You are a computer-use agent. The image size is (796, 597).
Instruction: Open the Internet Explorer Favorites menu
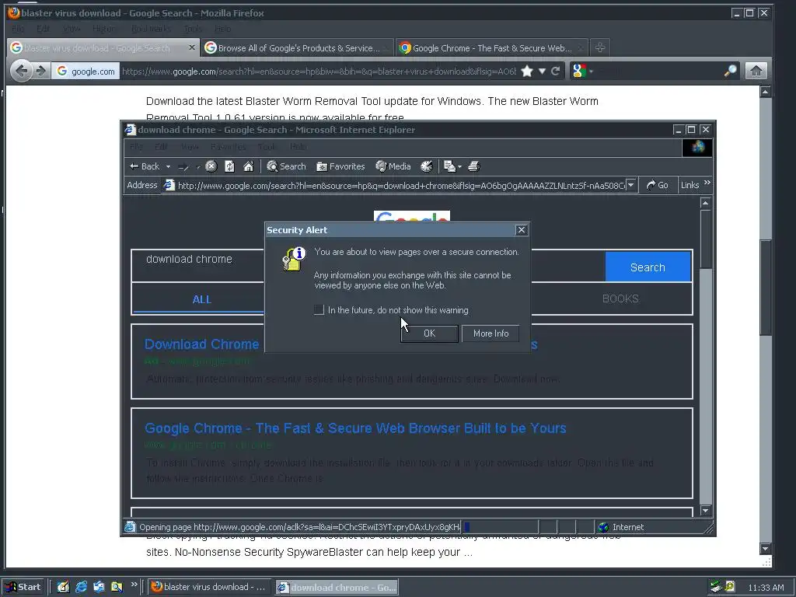(x=228, y=147)
